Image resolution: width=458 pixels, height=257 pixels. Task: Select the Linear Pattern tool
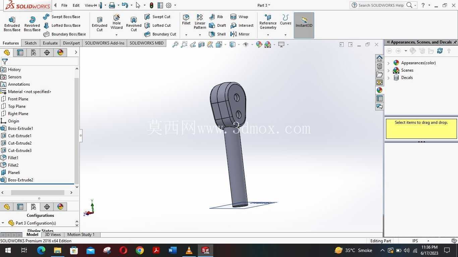click(x=200, y=22)
